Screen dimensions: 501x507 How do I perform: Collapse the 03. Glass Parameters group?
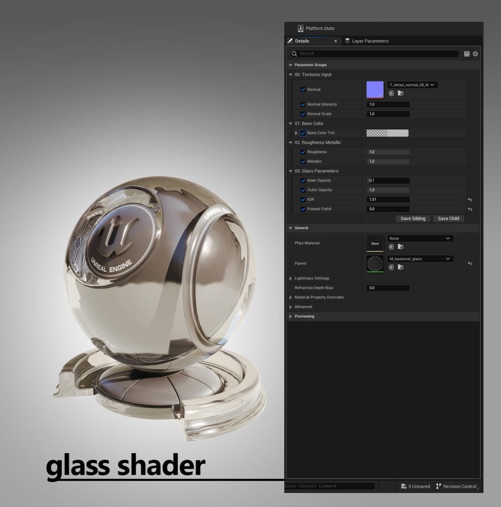[291, 171]
